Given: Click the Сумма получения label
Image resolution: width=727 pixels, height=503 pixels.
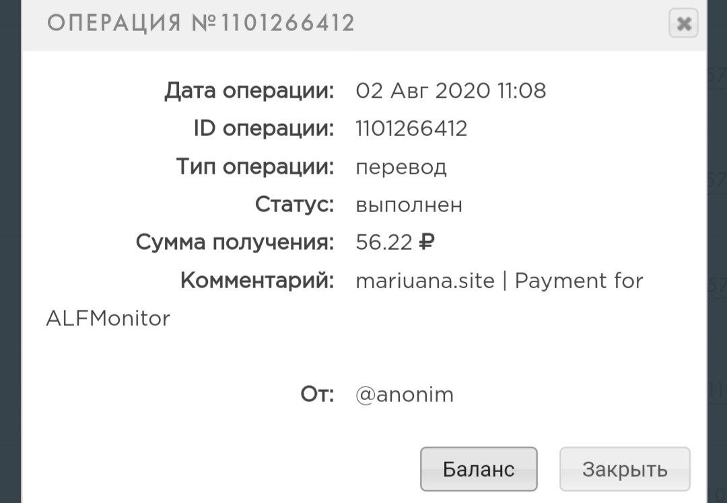Looking at the screenshot, I should [235, 242].
